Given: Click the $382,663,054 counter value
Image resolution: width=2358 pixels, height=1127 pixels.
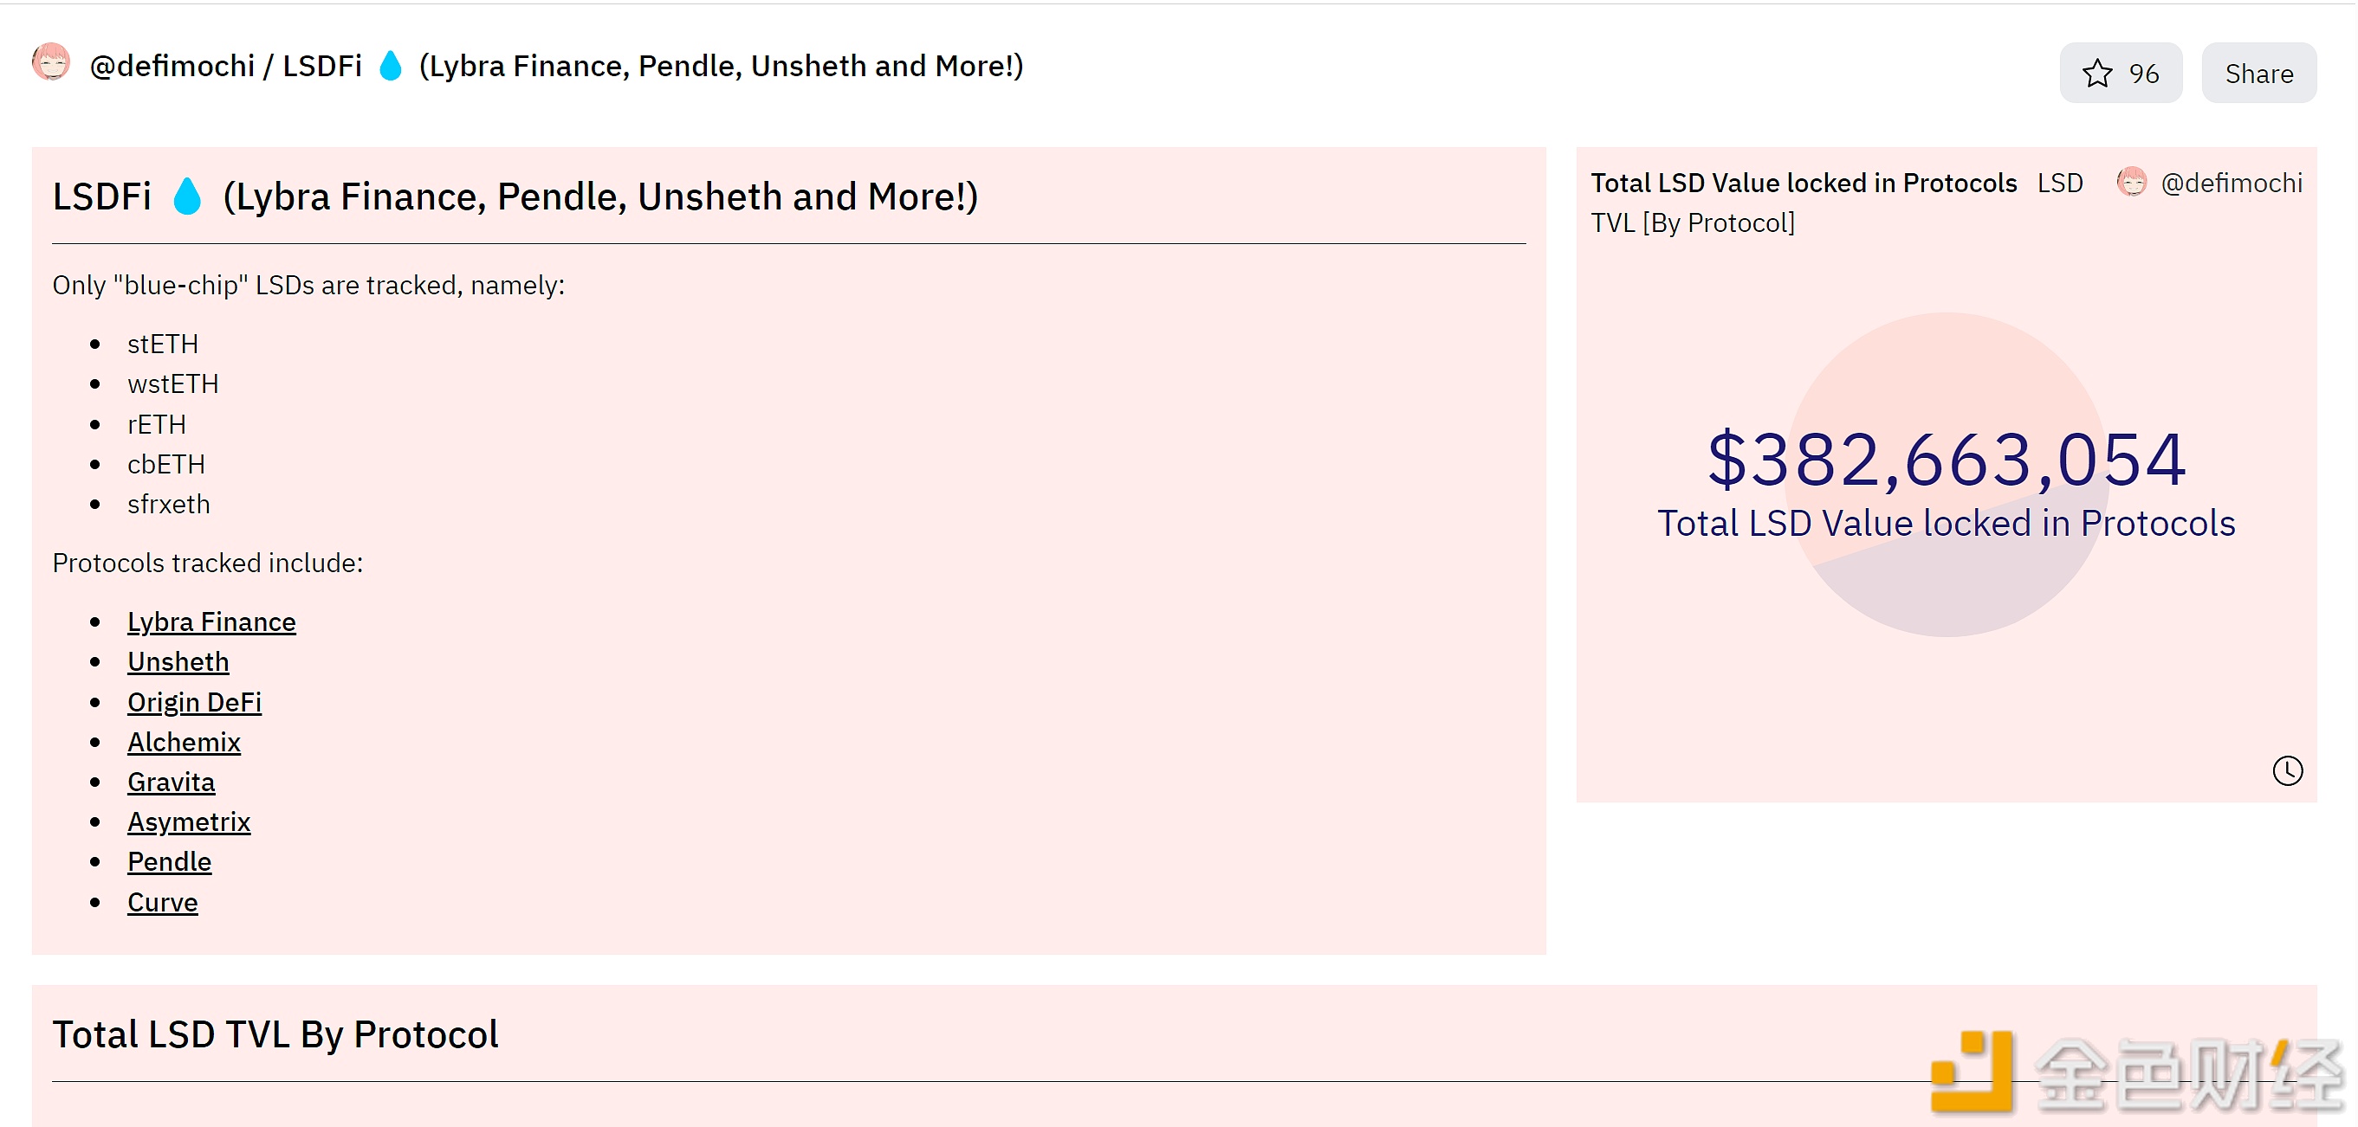Looking at the screenshot, I should (x=1946, y=460).
